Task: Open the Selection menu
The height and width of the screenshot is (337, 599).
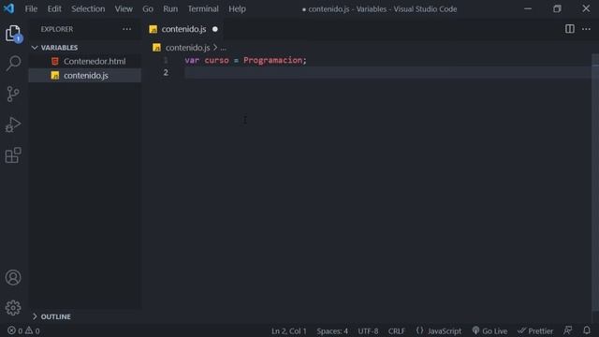Action: pos(88,8)
